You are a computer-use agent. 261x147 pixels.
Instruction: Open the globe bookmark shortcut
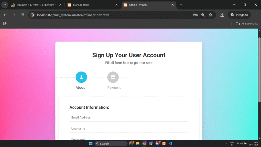[5, 23]
